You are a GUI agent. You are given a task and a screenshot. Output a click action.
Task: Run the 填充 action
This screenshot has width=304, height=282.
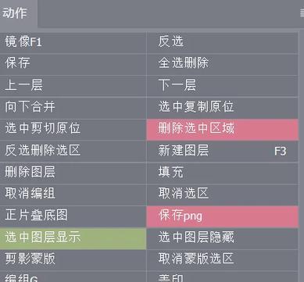[222, 173]
